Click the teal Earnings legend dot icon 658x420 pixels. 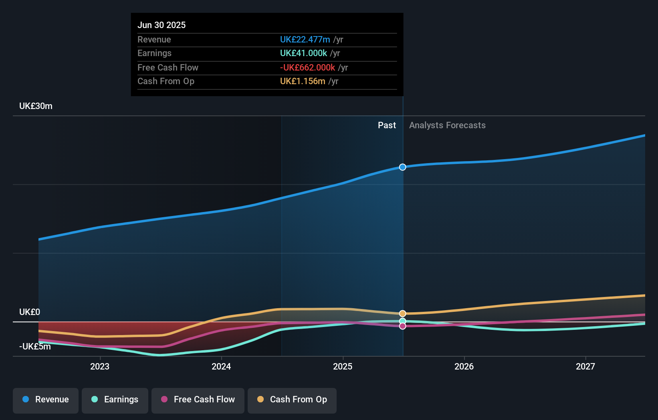tap(95, 400)
